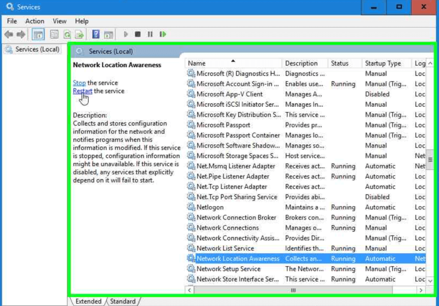Click the Refresh toolbar icon
This screenshot has height=306, width=439.
point(67,34)
